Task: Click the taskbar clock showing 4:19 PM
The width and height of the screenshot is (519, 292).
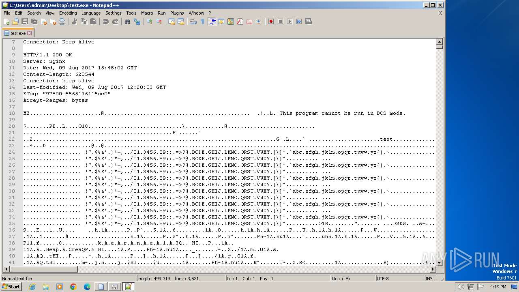Action: click(498, 287)
